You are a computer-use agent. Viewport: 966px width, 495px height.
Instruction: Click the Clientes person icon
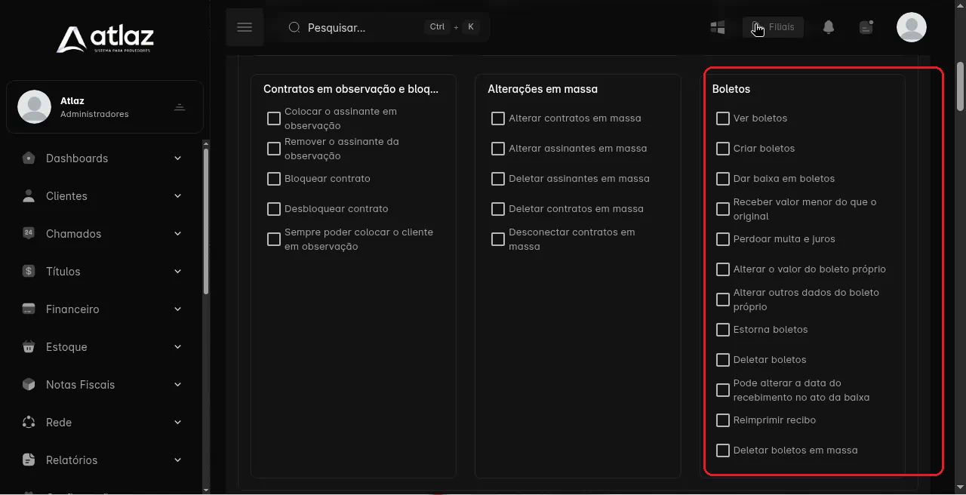tap(29, 195)
